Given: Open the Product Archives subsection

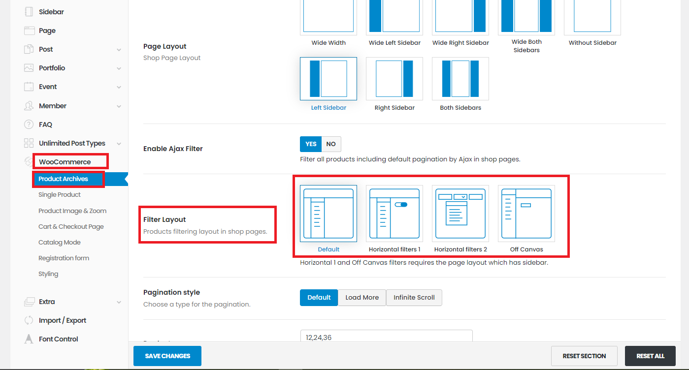Looking at the screenshot, I should coord(64,179).
